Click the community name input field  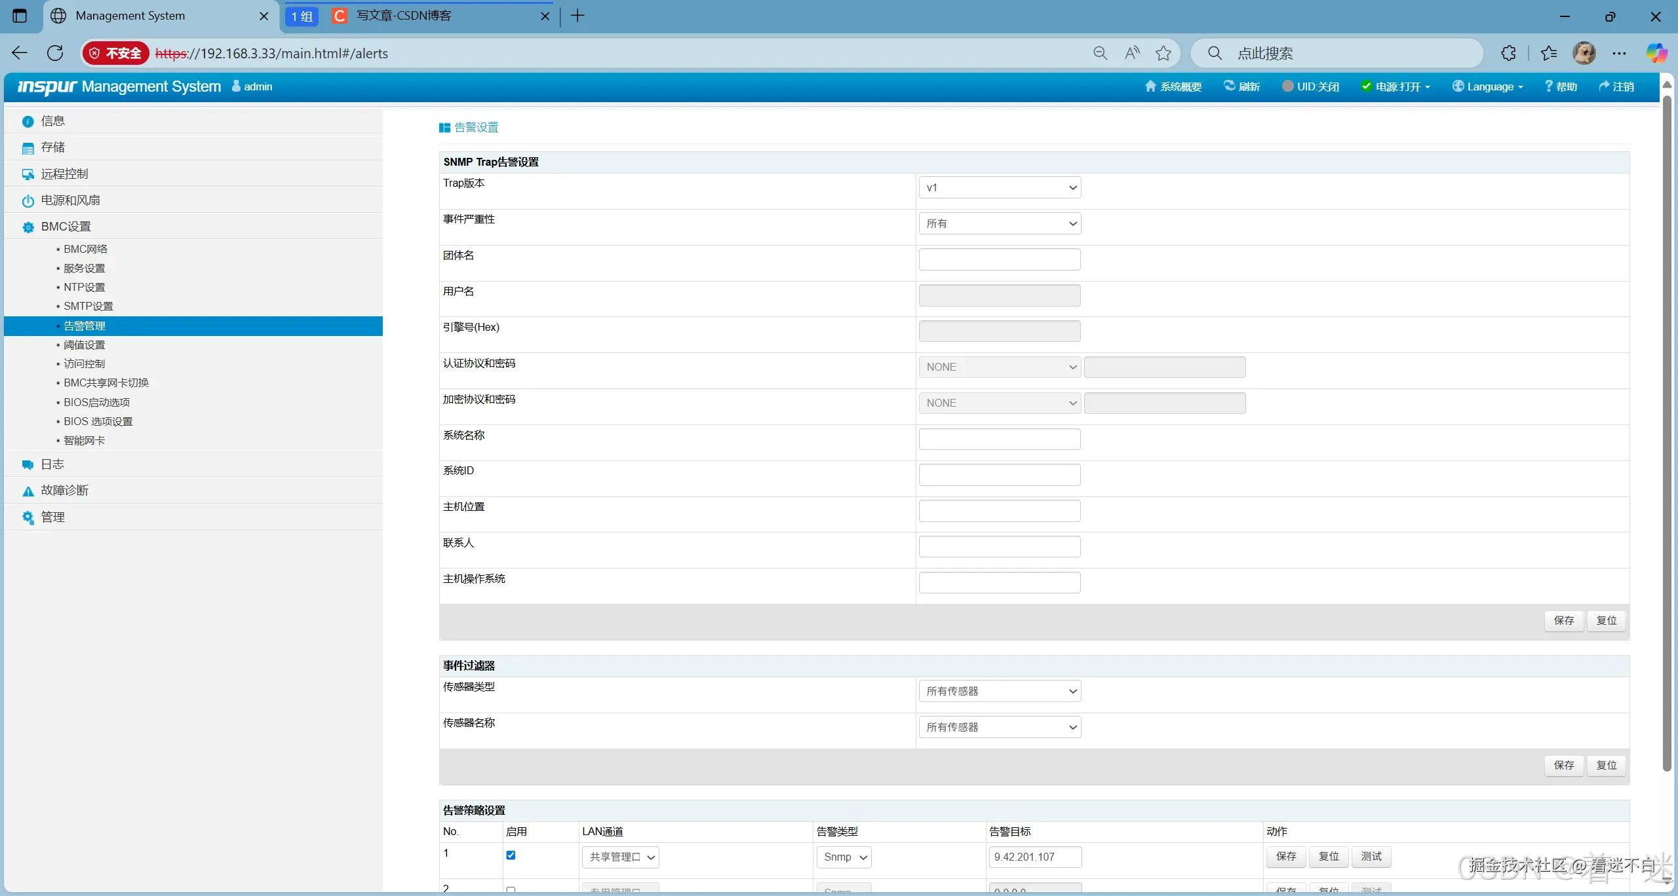tap(999, 259)
